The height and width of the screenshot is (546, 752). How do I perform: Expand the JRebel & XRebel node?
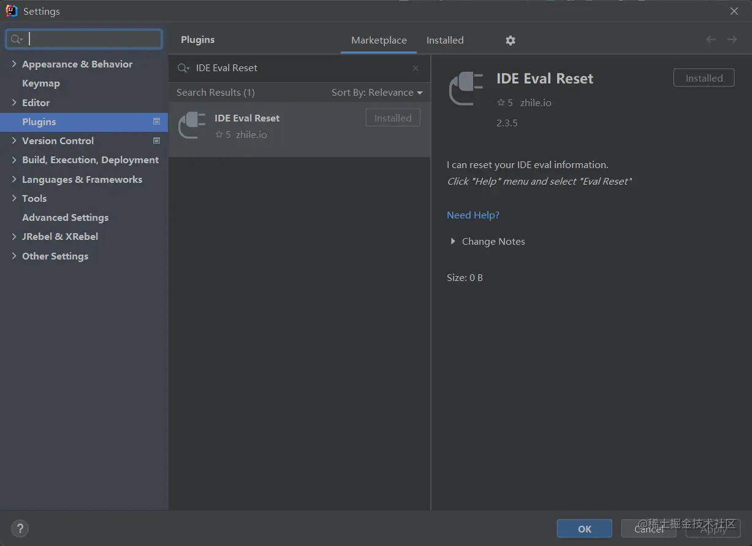pyautogui.click(x=14, y=236)
